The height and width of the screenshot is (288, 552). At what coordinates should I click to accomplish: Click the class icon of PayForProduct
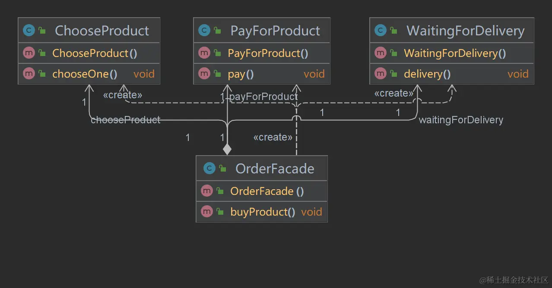click(203, 30)
